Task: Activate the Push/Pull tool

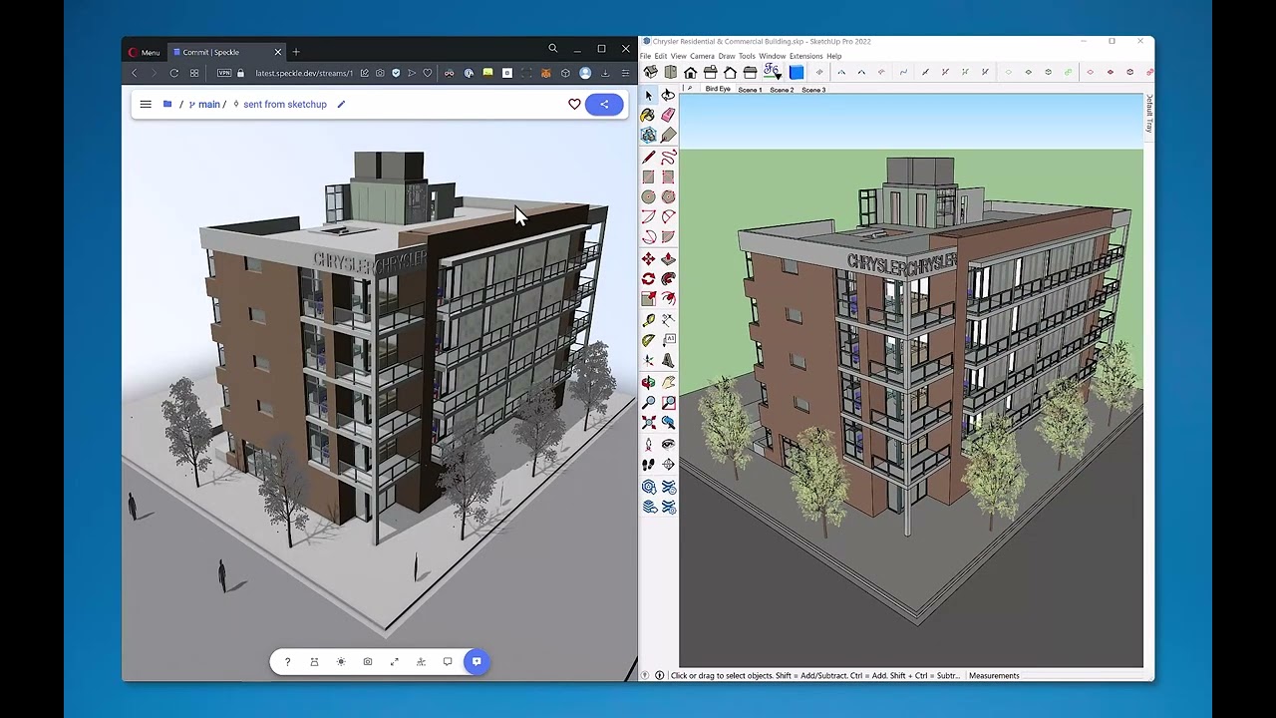Action: [668, 259]
